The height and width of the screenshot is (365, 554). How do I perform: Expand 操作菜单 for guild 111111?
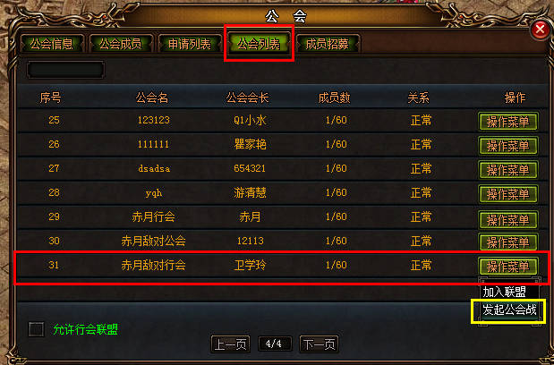point(508,146)
